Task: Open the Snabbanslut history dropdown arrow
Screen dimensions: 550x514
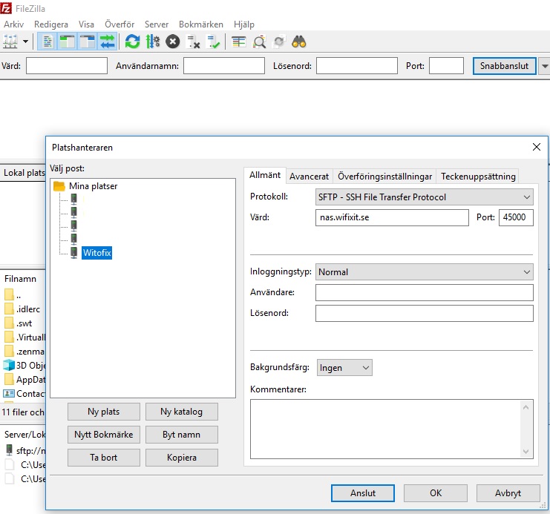Action: point(544,66)
